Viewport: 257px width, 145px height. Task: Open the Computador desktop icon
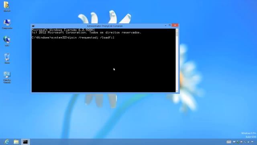tap(7, 24)
